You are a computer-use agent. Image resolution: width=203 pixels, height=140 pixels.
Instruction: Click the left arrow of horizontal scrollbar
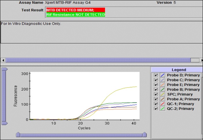[x=3, y=60]
